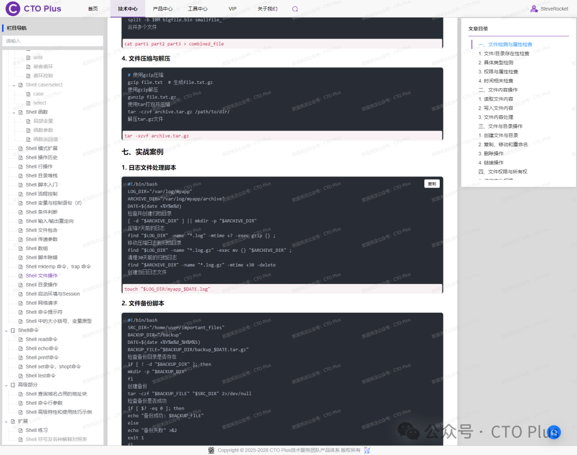This screenshot has height=455, width=577.
Task: Open 'Shell 中的大小括号、变量原型' entry
Action: (x=59, y=321)
